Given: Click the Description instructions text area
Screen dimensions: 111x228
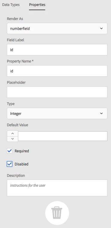Looking at the screenshot, I should [57, 188].
